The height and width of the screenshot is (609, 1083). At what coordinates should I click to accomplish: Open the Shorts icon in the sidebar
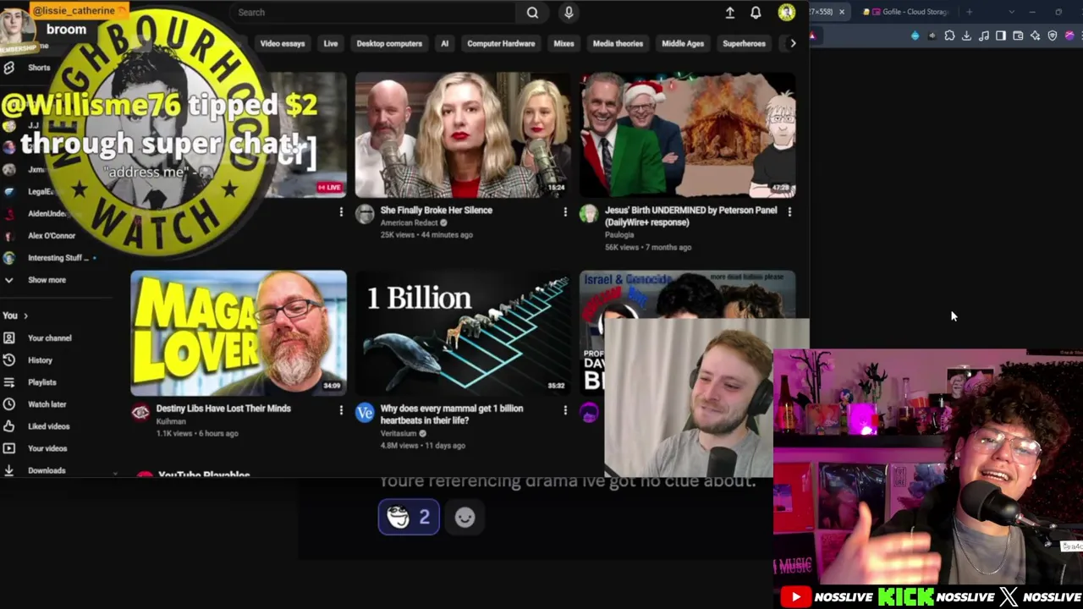(9, 68)
